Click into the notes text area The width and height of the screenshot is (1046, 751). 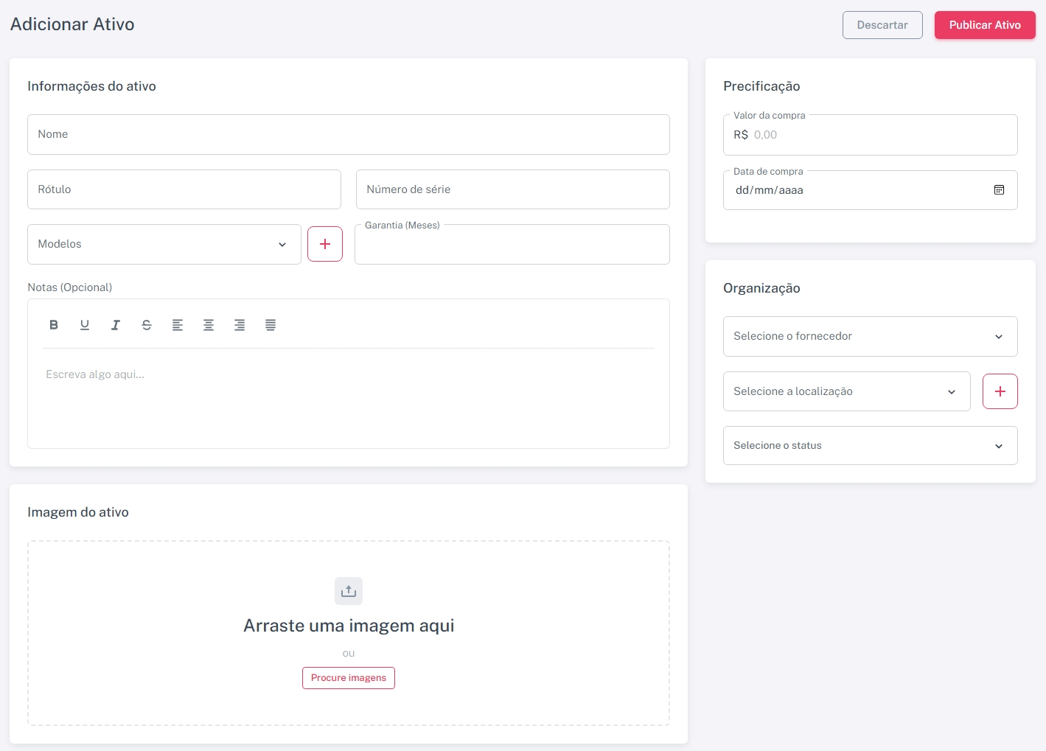(x=349, y=398)
